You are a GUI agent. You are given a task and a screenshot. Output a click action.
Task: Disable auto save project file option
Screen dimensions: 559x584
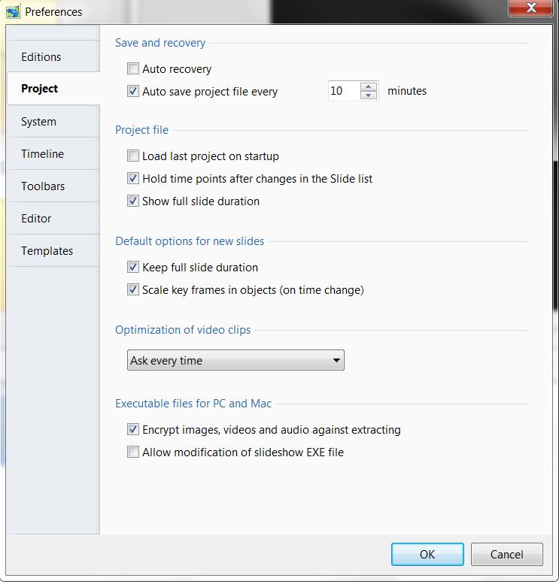(133, 92)
